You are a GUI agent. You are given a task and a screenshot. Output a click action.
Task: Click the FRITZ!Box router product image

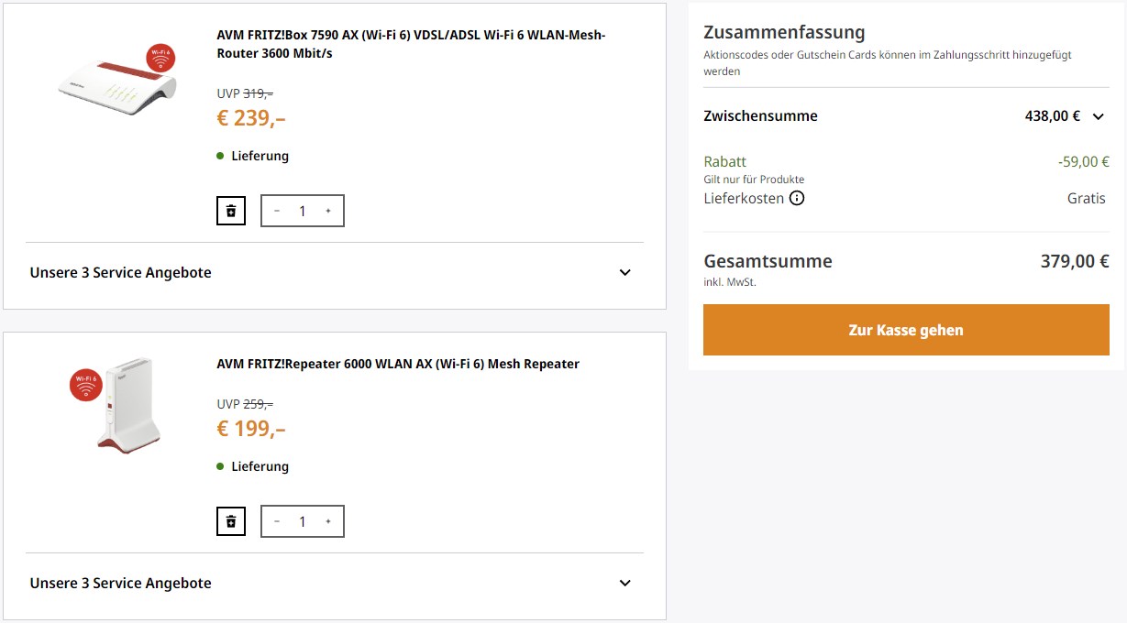point(116,87)
